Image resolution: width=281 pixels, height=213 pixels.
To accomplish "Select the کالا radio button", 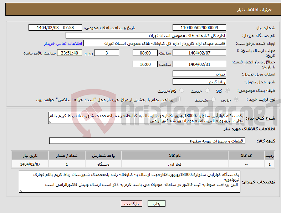I will pyautogui.click(x=227, y=90).
